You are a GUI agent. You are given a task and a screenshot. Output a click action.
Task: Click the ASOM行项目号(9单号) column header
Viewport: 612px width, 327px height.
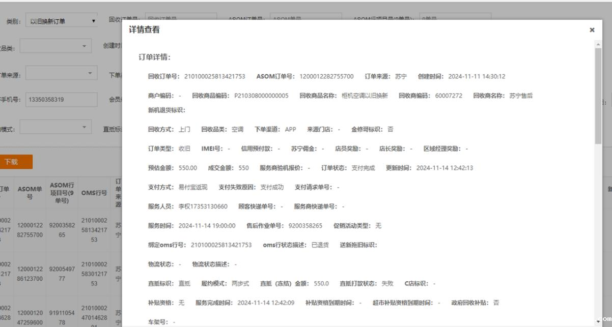62,193
